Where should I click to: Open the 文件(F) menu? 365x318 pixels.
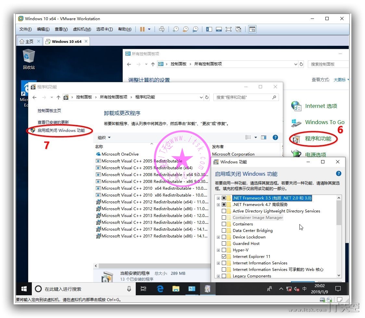coord(25,29)
